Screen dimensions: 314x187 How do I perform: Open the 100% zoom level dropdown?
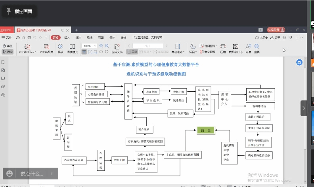[96, 46]
